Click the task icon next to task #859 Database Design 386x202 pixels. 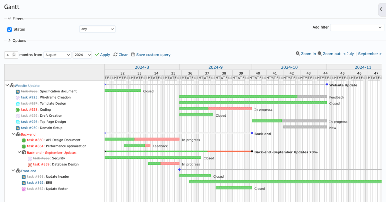pyautogui.click(x=29, y=164)
